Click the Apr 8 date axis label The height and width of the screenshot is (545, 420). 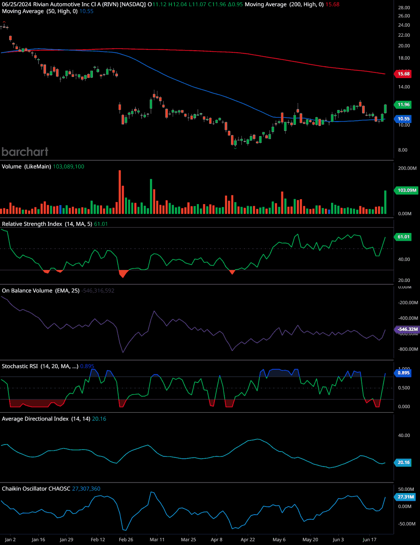[217, 540]
